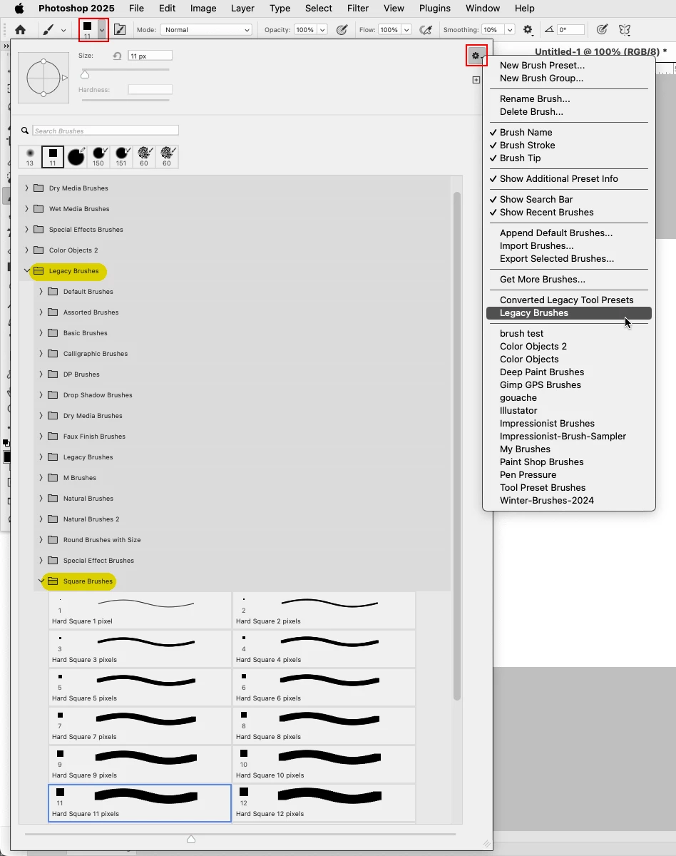Toggle Show Recent Brushes option
This screenshot has height=856, width=676.
(546, 213)
